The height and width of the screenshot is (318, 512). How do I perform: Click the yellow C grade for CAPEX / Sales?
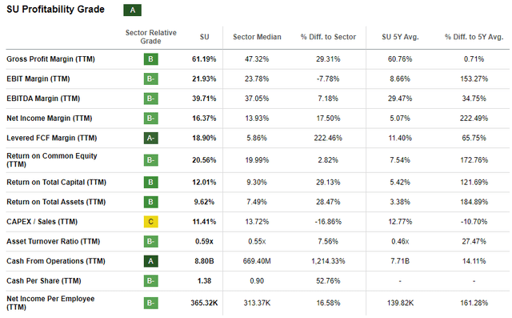151,222
